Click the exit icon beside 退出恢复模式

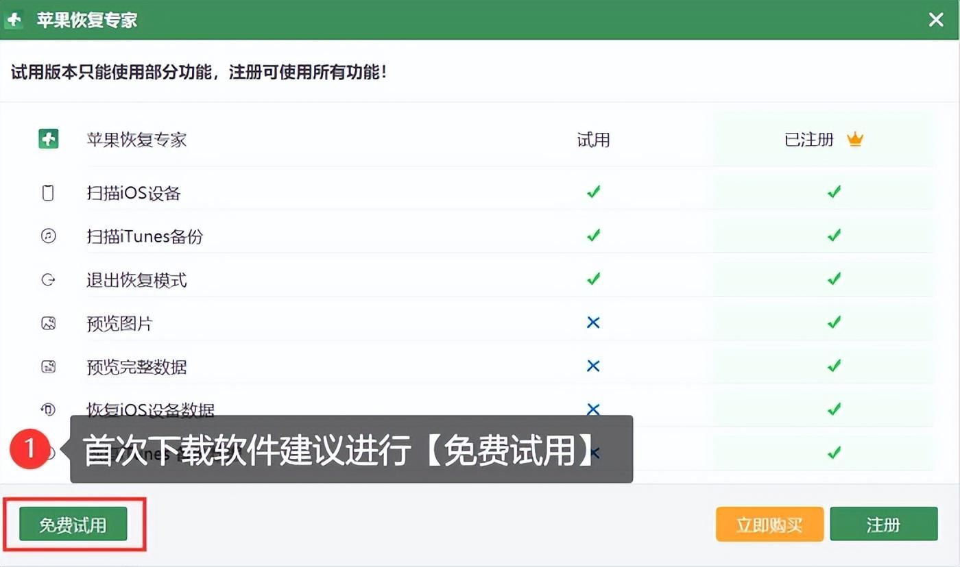[x=48, y=280]
